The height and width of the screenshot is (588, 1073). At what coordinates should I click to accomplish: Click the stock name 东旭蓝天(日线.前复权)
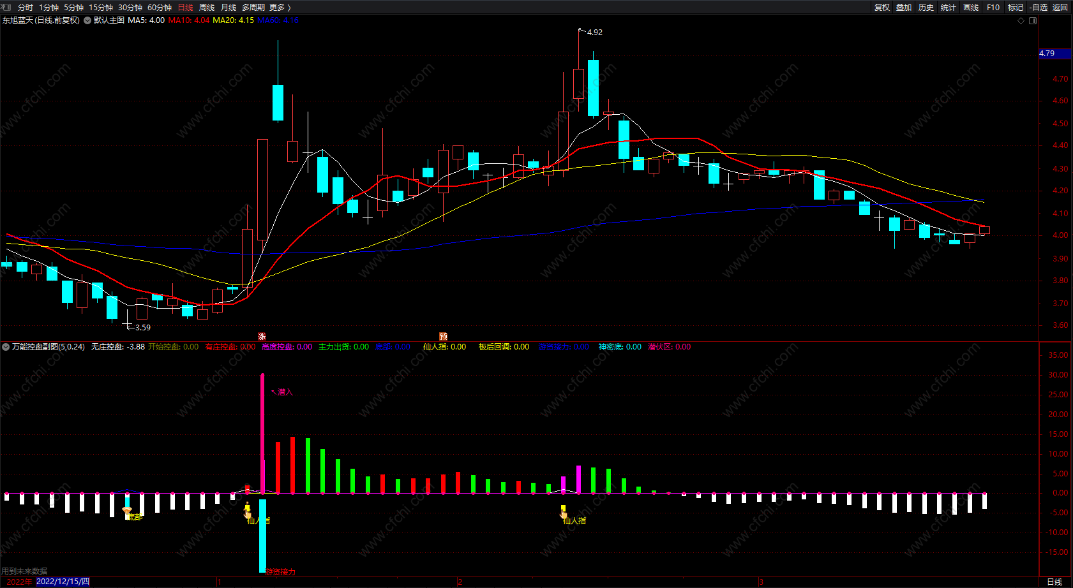click(41, 20)
